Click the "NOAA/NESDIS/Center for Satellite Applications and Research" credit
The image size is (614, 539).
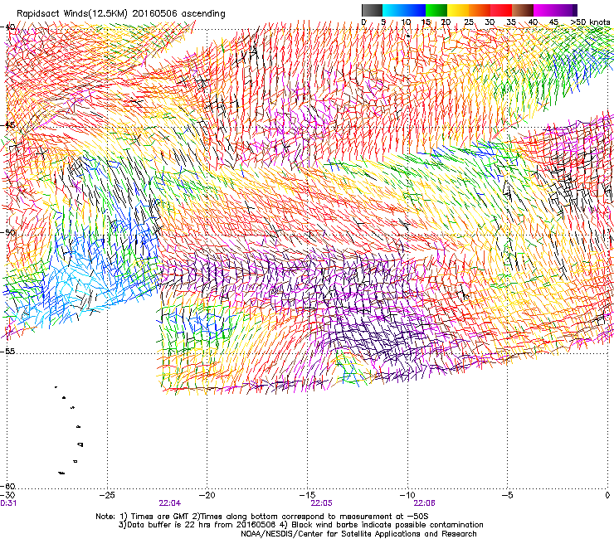tap(358, 534)
